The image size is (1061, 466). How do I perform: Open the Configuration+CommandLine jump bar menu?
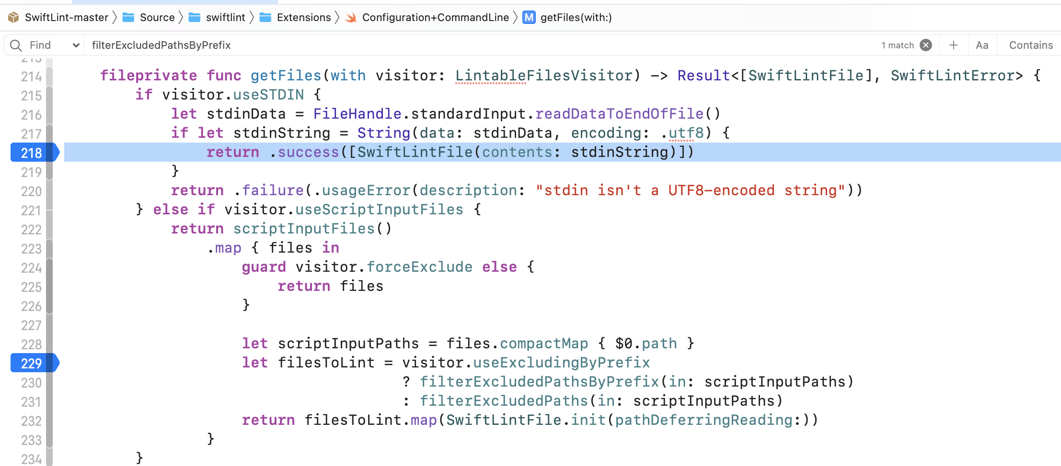tap(436, 17)
